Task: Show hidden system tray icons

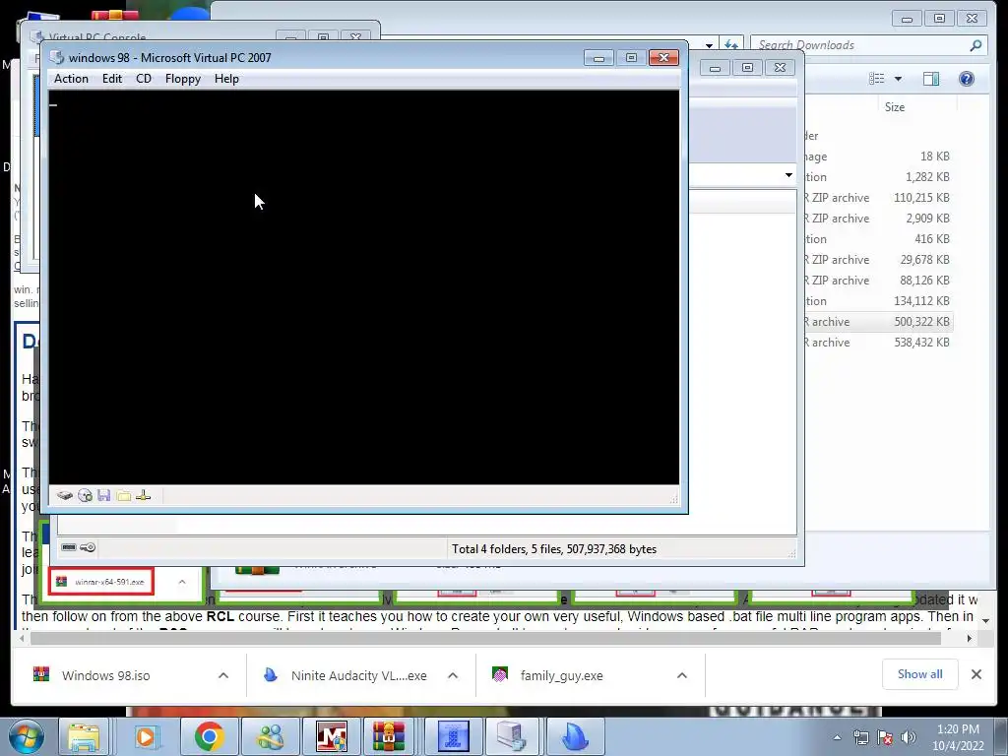Action: point(837,737)
